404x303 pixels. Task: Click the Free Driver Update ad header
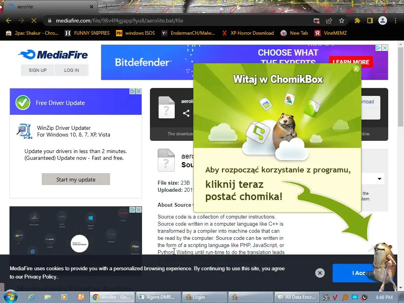tap(76, 103)
